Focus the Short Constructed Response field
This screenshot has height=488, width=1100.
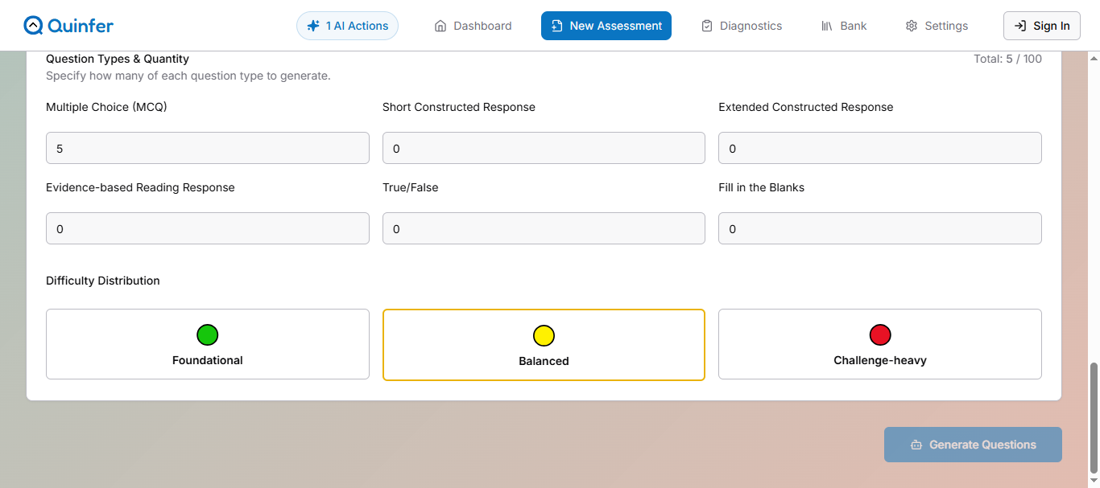pyautogui.click(x=544, y=149)
